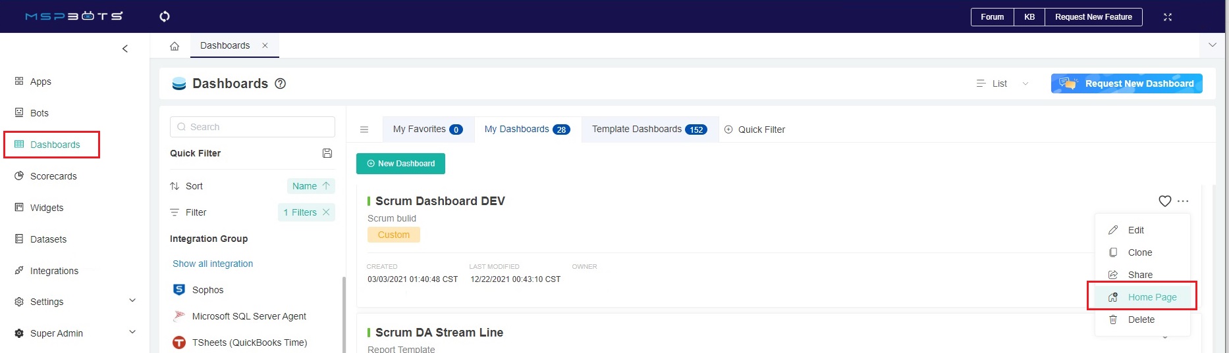Click the refresh icon in top bar
Image resolution: width=1229 pixels, height=353 pixels.
pyautogui.click(x=165, y=16)
